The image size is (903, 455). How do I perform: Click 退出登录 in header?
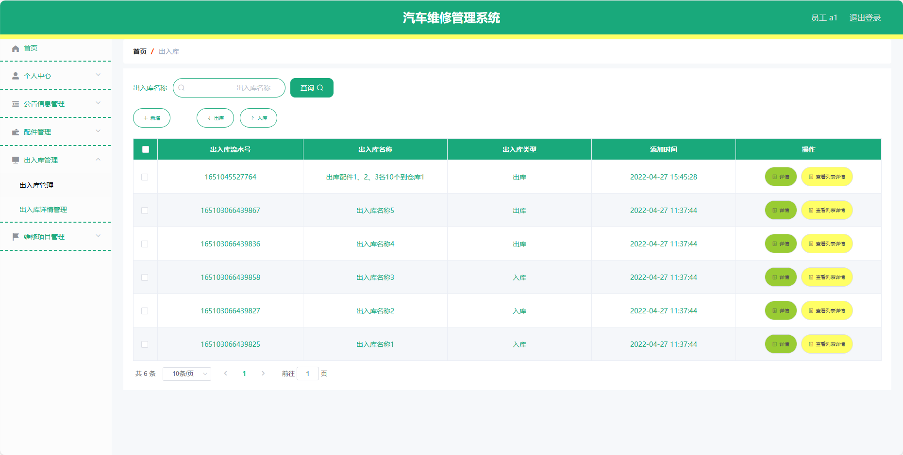(x=865, y=18)
